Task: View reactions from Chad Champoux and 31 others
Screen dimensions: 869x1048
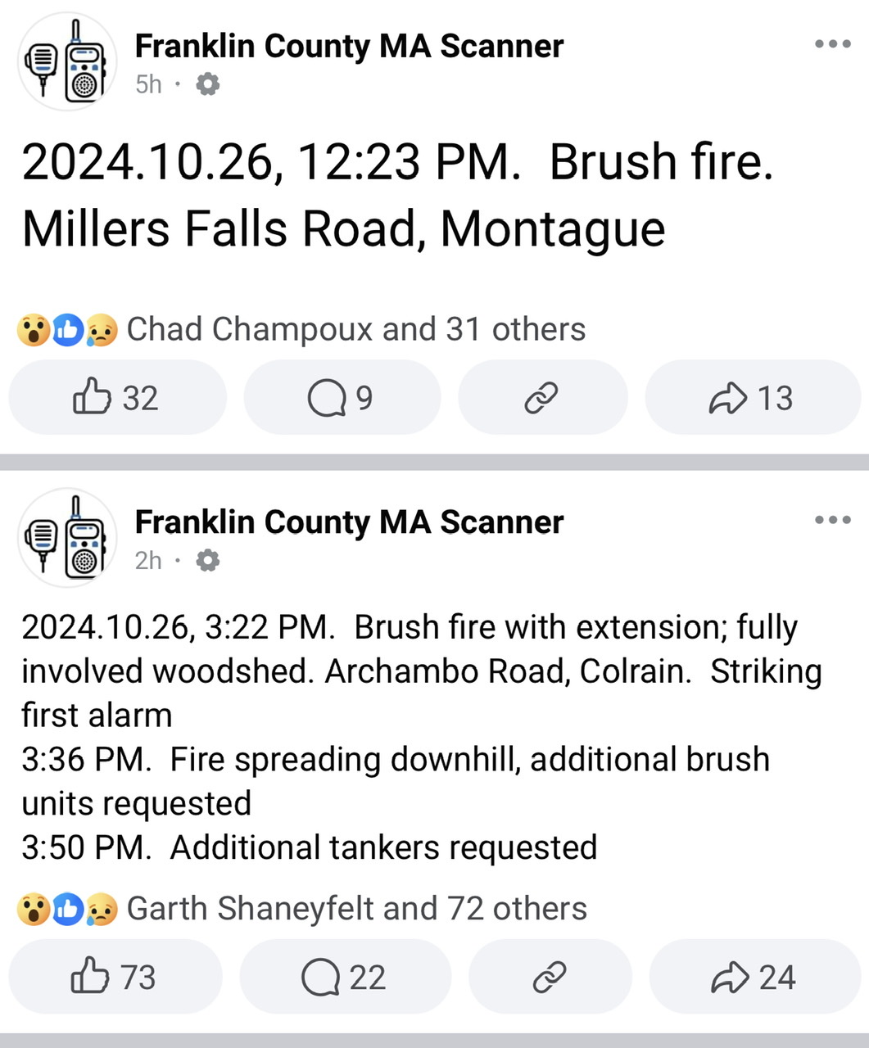Action: click(x=356, y=329)
